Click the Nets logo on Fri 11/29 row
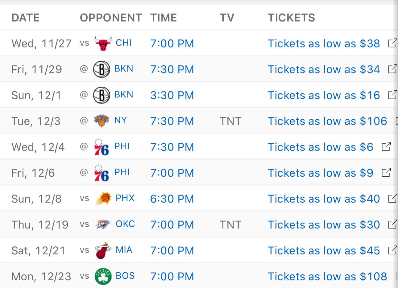 pos(102,69)
